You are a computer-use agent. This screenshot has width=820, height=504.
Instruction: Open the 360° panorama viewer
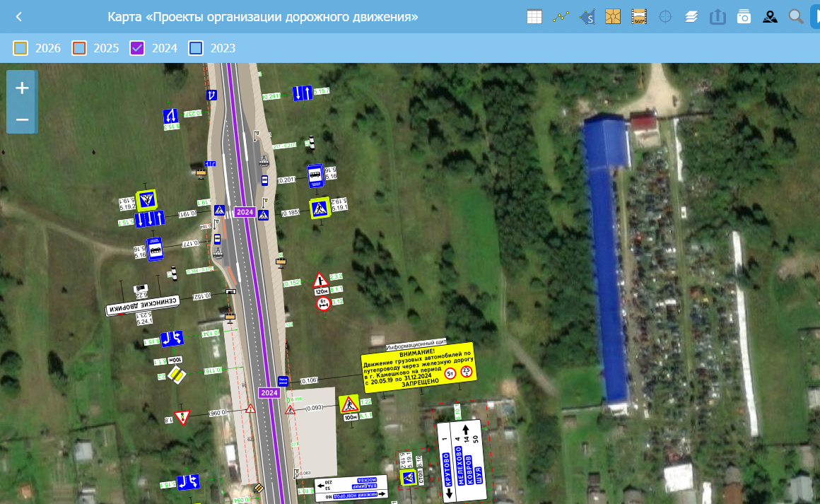(639, 17)
